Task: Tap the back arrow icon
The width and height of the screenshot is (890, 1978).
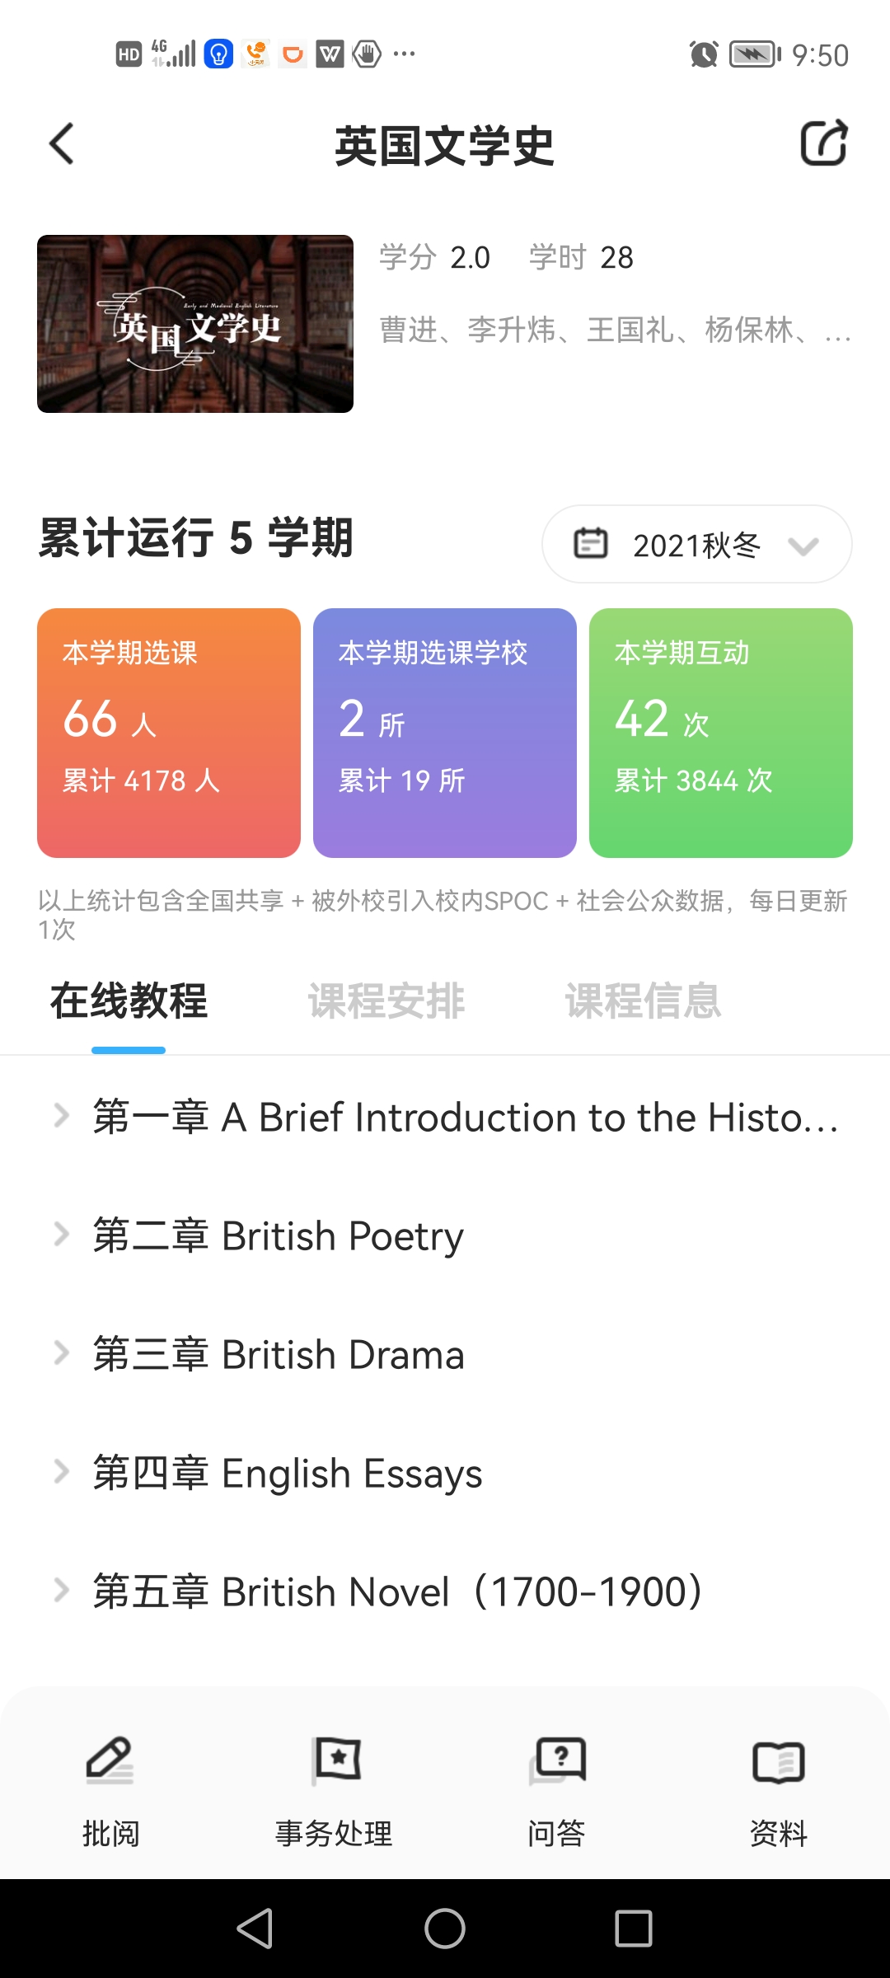Action: (62, 144)
